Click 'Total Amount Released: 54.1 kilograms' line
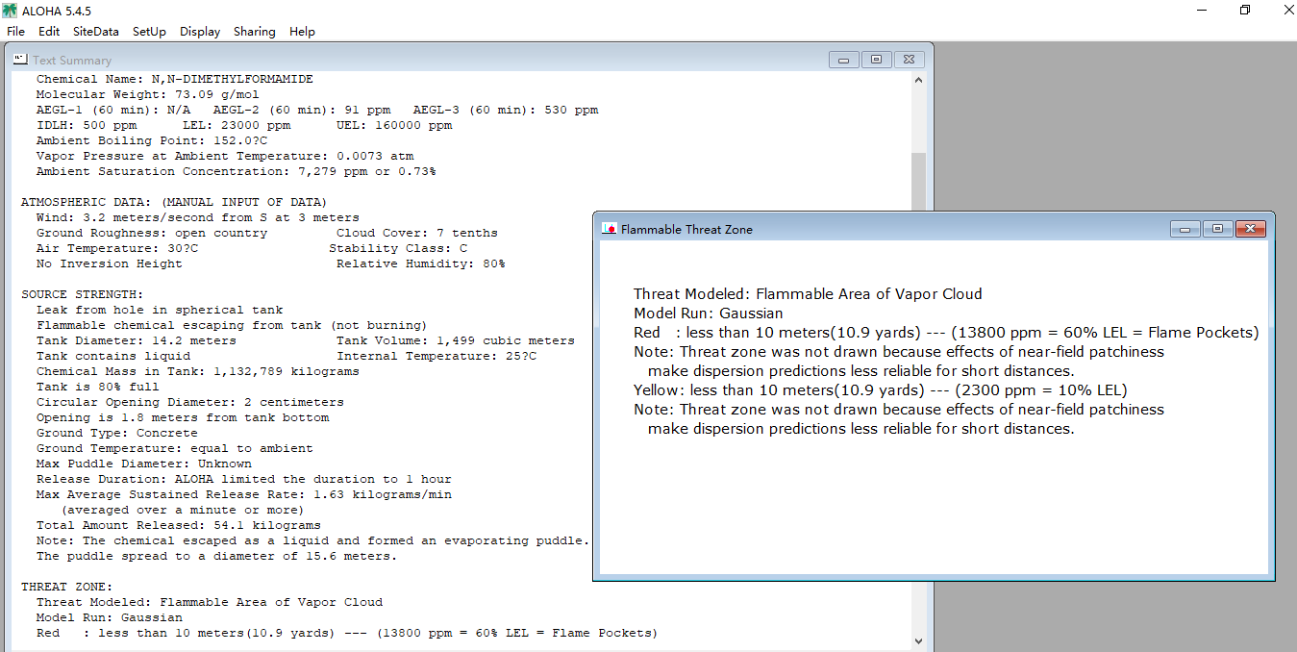This screenshot has height=652, width=1297. pos(178,525)
